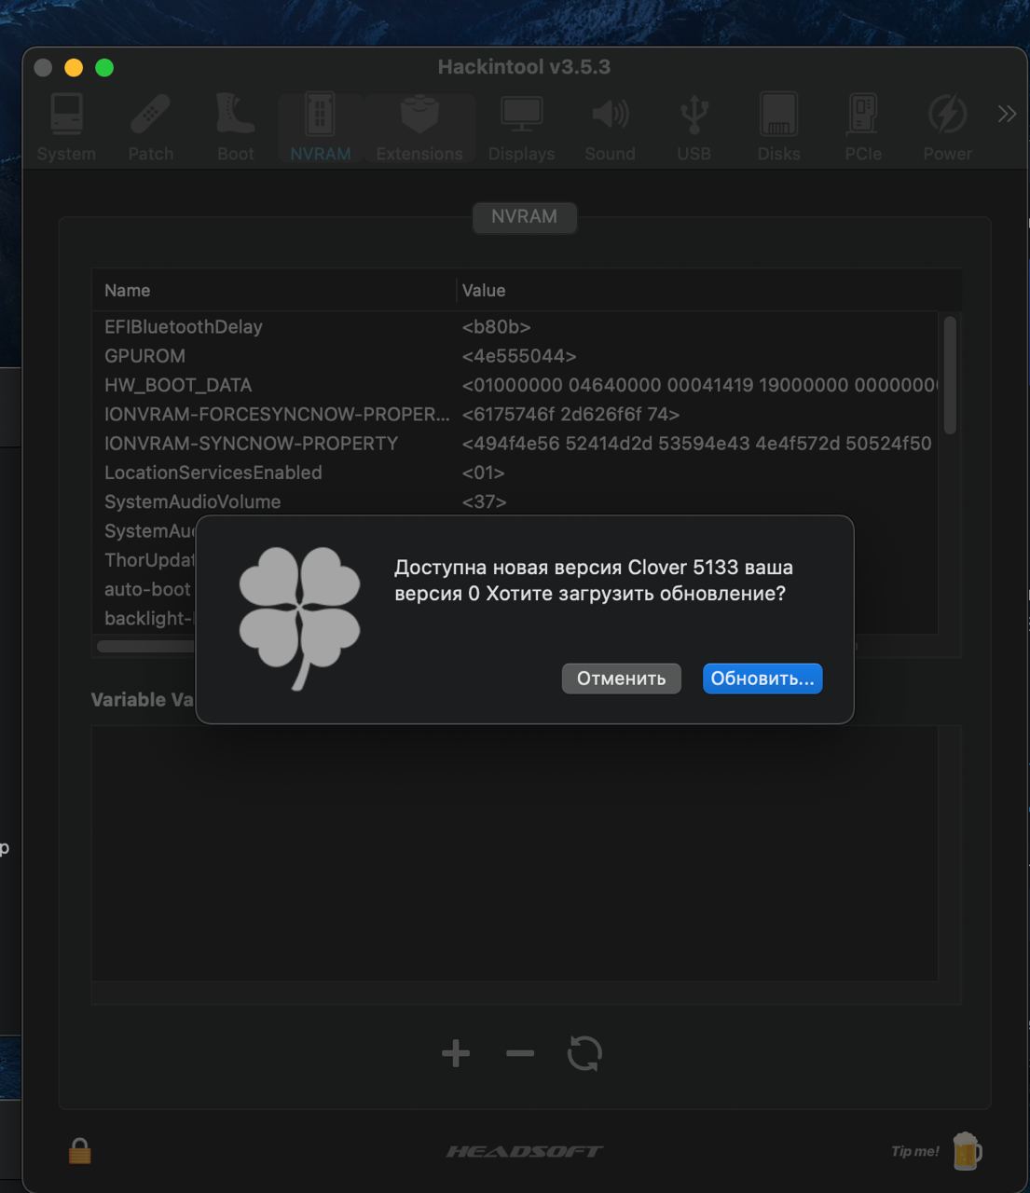Image resolution: width=1030 pixels, height=1193 pixels.
Task: Open the Extensions toolbar section
Action: click(x=419, y=128)
